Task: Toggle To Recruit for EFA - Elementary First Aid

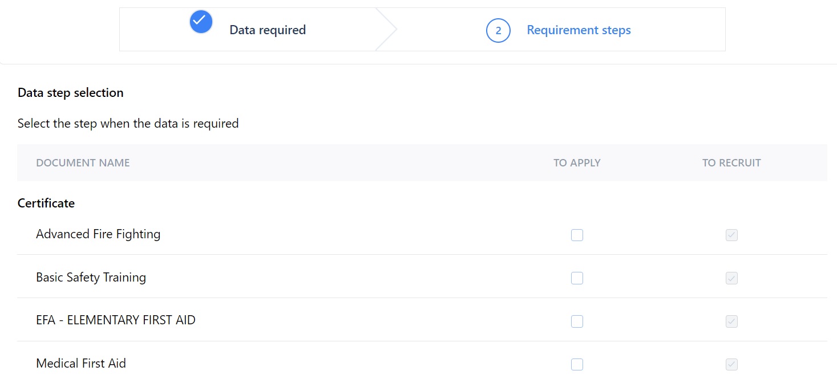Action: tap(731, 321)
